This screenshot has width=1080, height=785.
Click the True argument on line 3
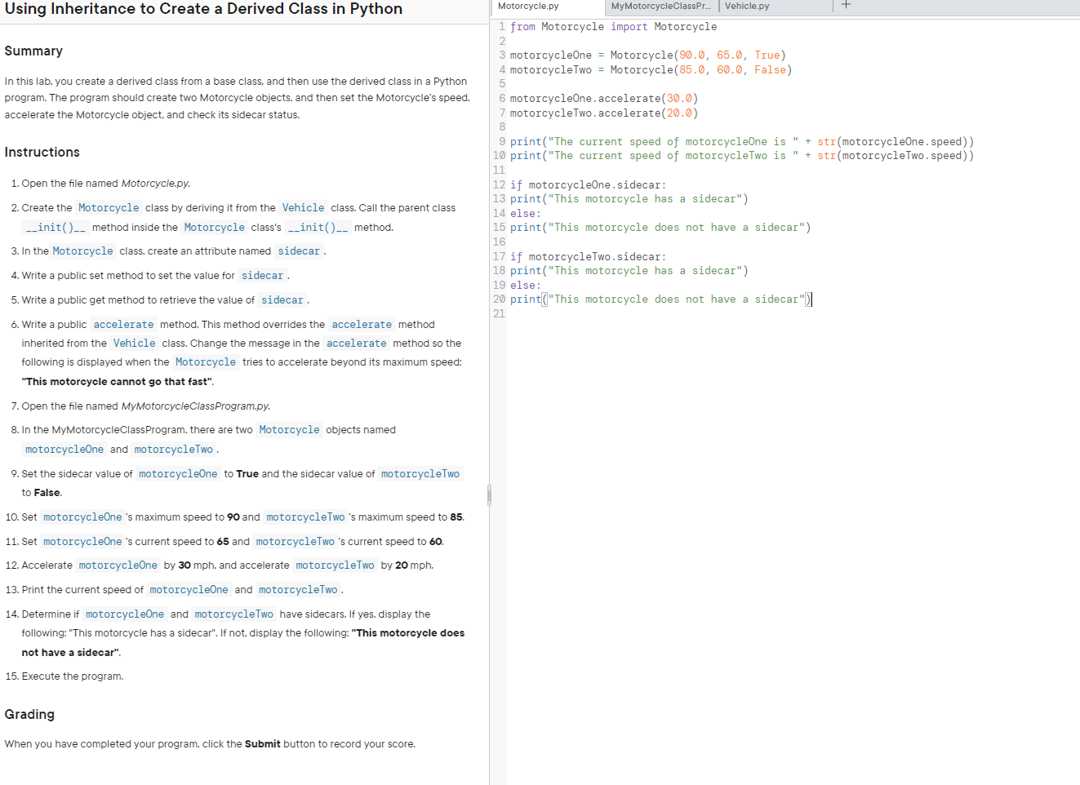click(x=767, y=55)
